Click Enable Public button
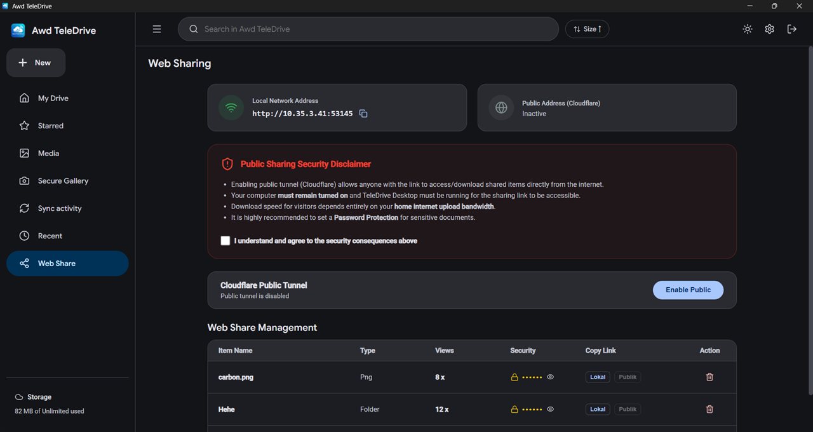Screen dimensions: 813x432 click(x=688, y=290)
